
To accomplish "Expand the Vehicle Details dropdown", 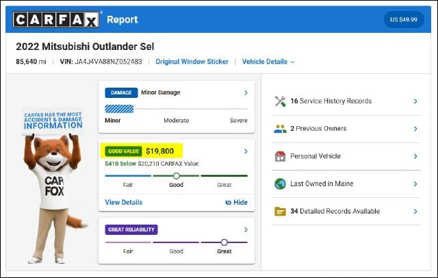I will [268, 62].
